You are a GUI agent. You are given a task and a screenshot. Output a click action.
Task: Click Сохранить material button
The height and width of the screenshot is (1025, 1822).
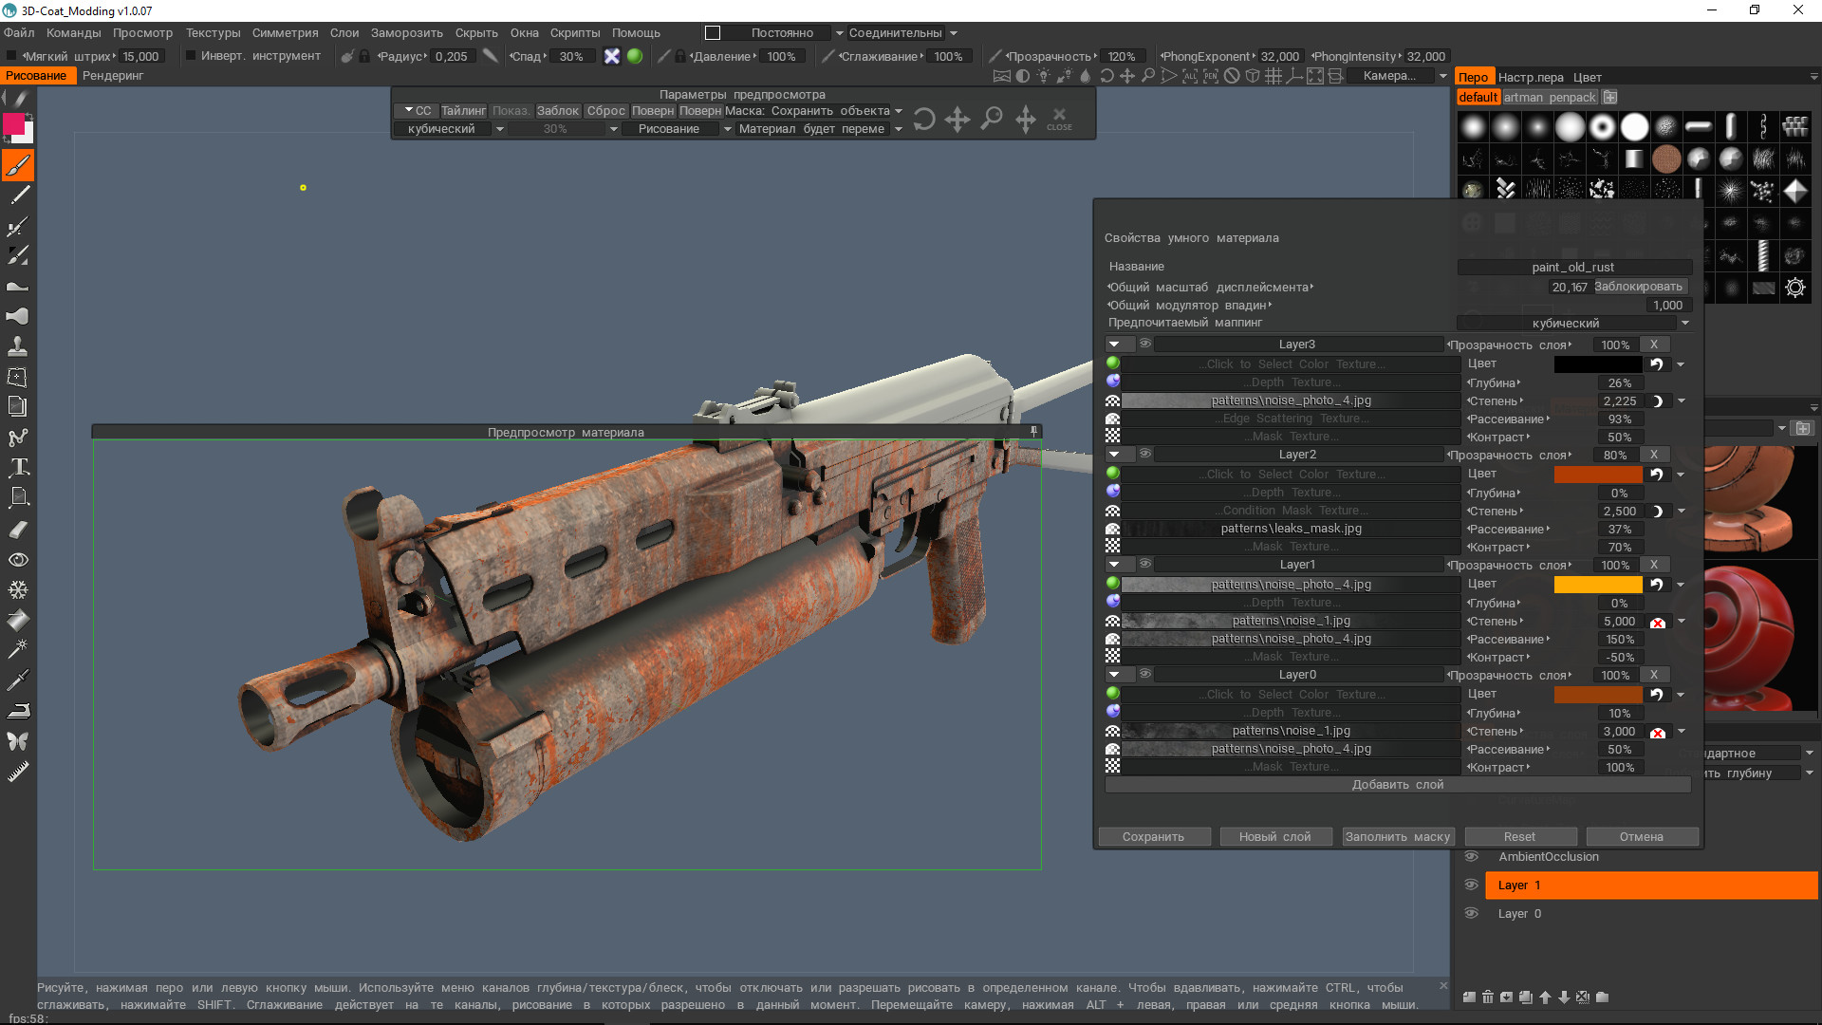(1153, 836)
